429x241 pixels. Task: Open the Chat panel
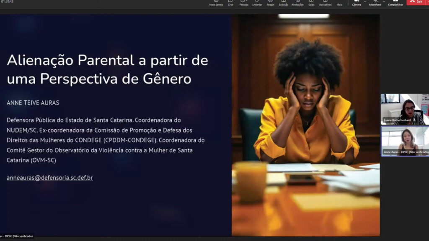coord(230,3)
